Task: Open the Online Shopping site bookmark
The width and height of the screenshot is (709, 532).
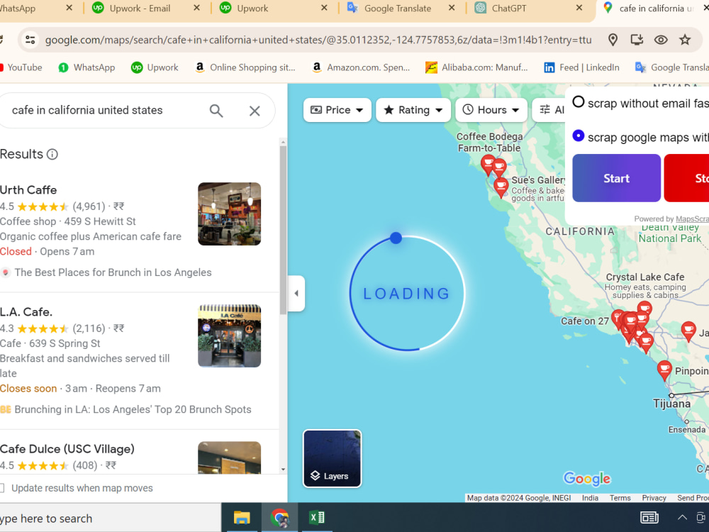Action: coord(245,67)
